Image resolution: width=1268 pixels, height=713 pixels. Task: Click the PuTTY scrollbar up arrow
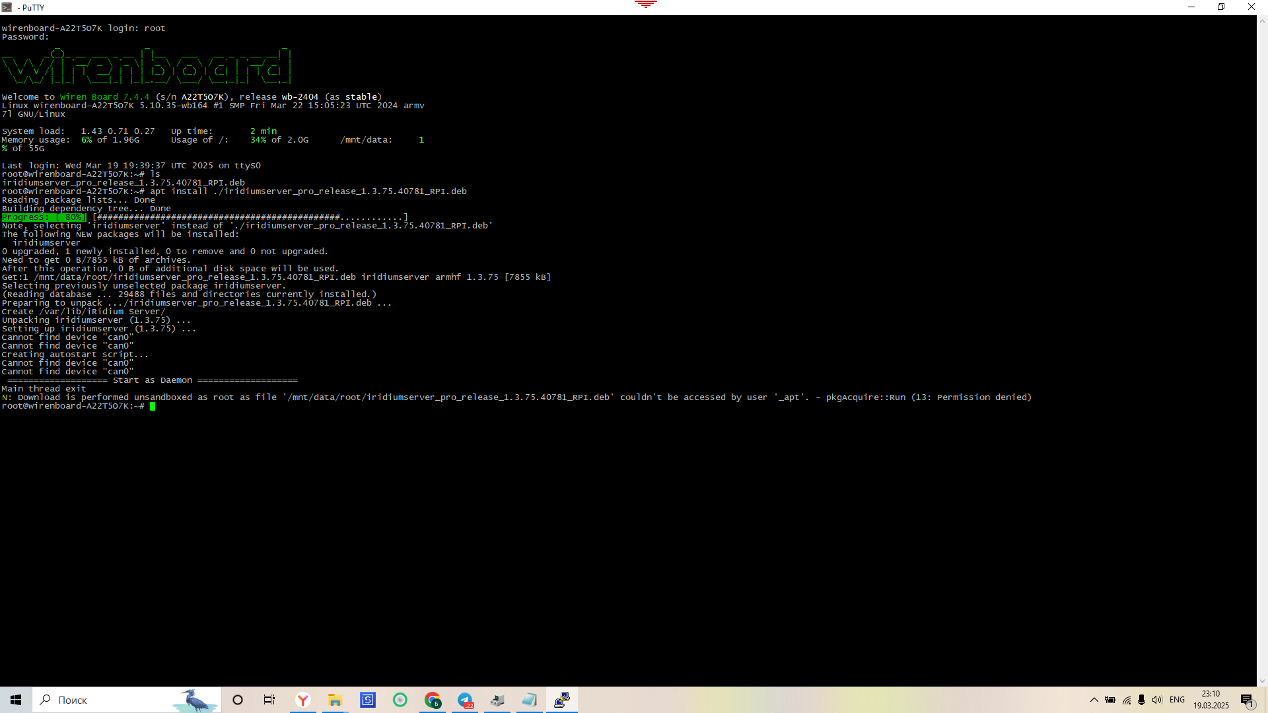1262,21
